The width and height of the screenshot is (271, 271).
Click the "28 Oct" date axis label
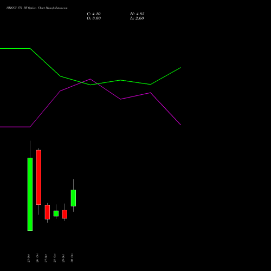tap(55, 258)
